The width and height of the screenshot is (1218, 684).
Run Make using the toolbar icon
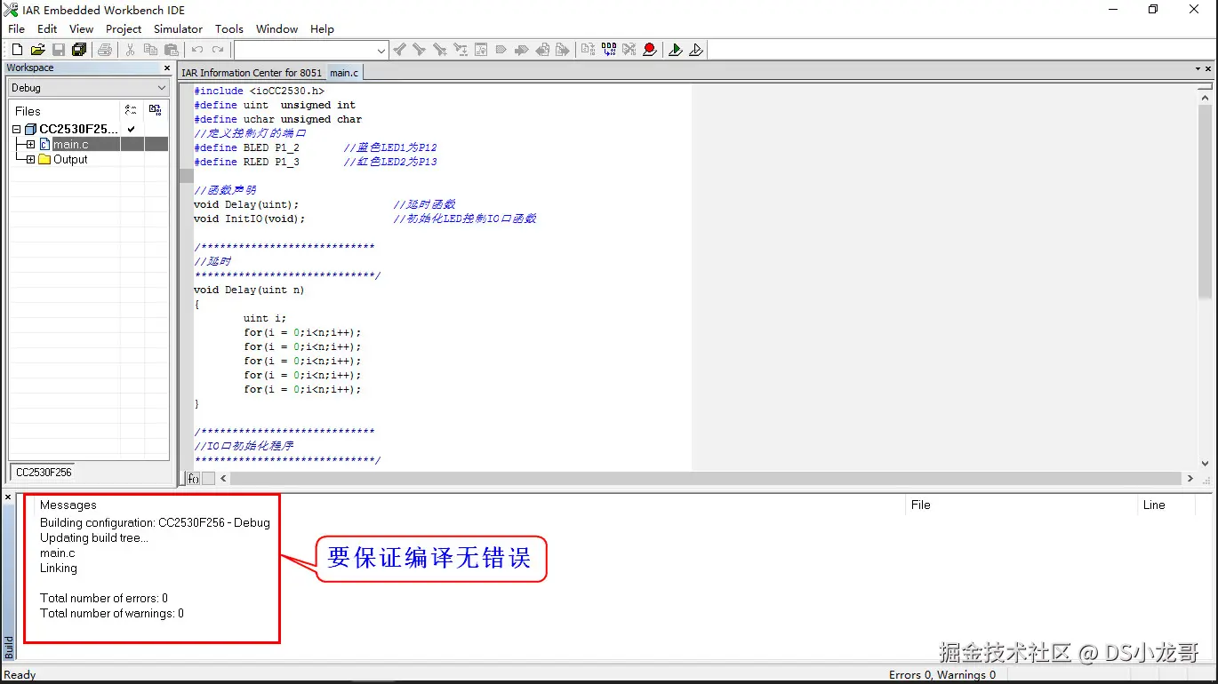click(609, 50)
